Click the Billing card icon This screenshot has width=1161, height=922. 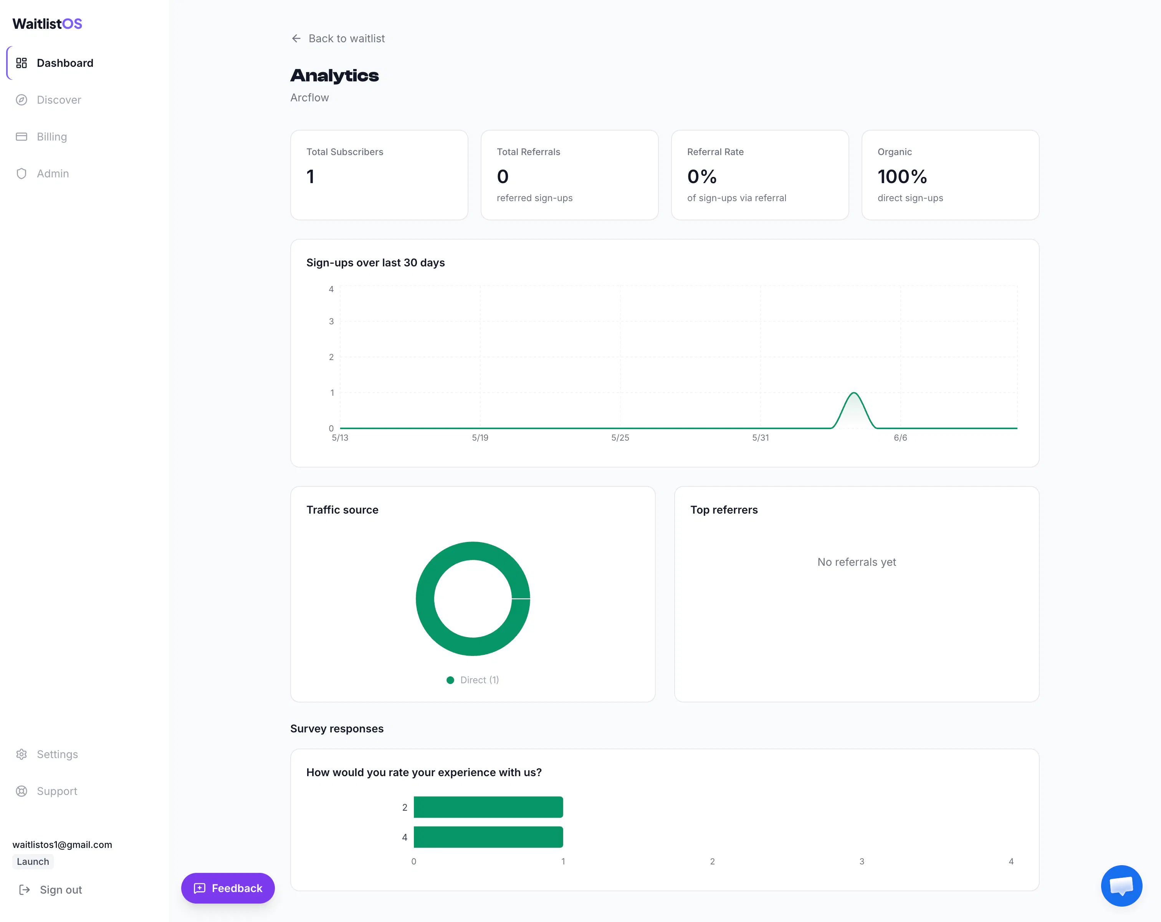pyautogui.click(x=21, y=137)
